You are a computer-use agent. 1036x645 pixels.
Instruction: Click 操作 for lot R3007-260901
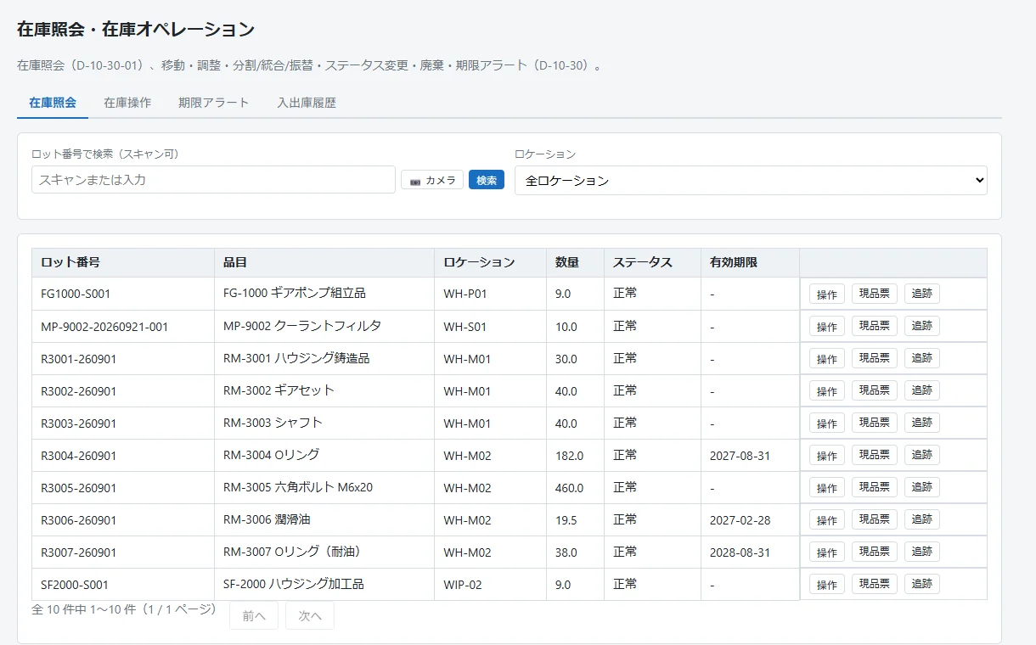(x=827, y=552)
